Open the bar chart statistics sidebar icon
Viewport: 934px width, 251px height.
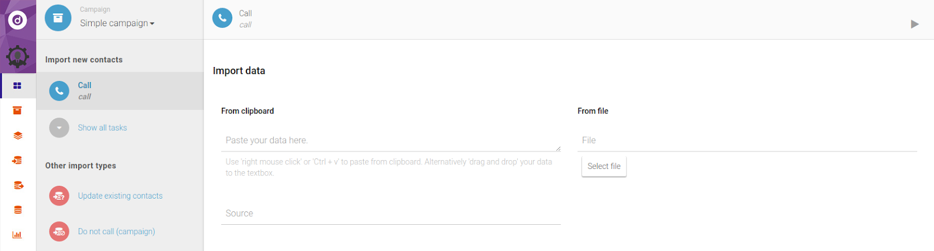[18, 235]
